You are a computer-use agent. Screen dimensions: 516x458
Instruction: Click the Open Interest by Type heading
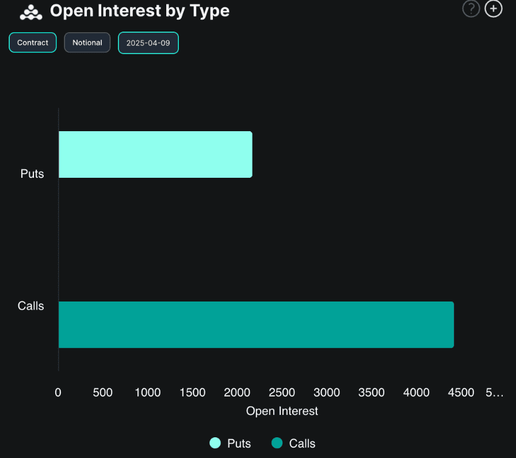pos(140,10)
